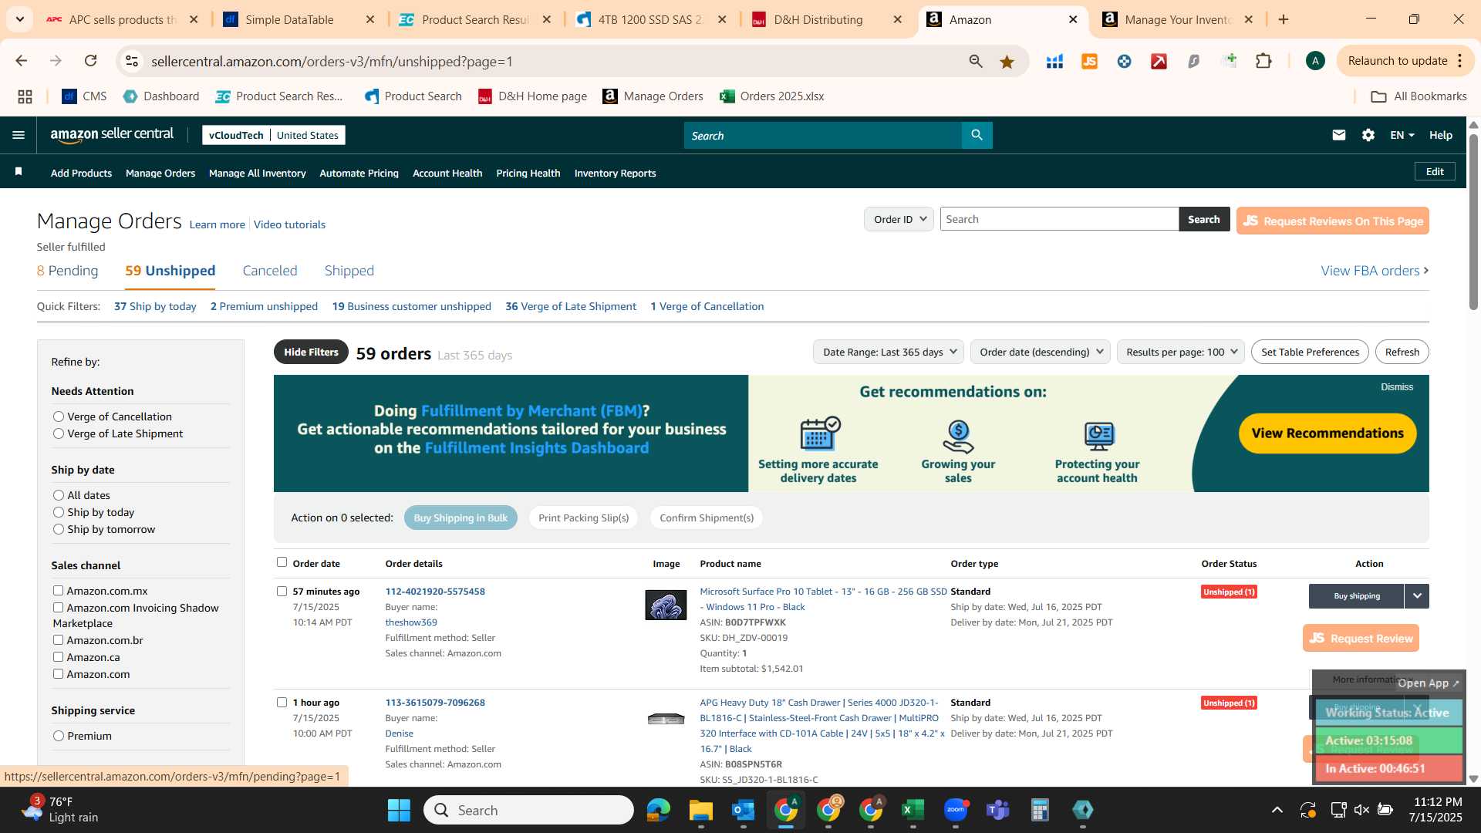
Task: Select Verge of Cancellation radio button
Action: 59,416
